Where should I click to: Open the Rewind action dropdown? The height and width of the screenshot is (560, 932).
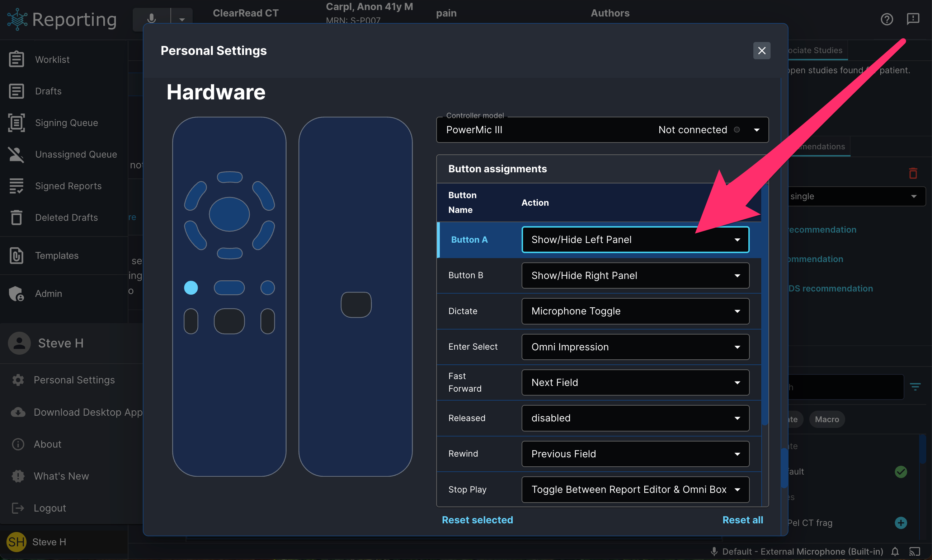[635, 454]
